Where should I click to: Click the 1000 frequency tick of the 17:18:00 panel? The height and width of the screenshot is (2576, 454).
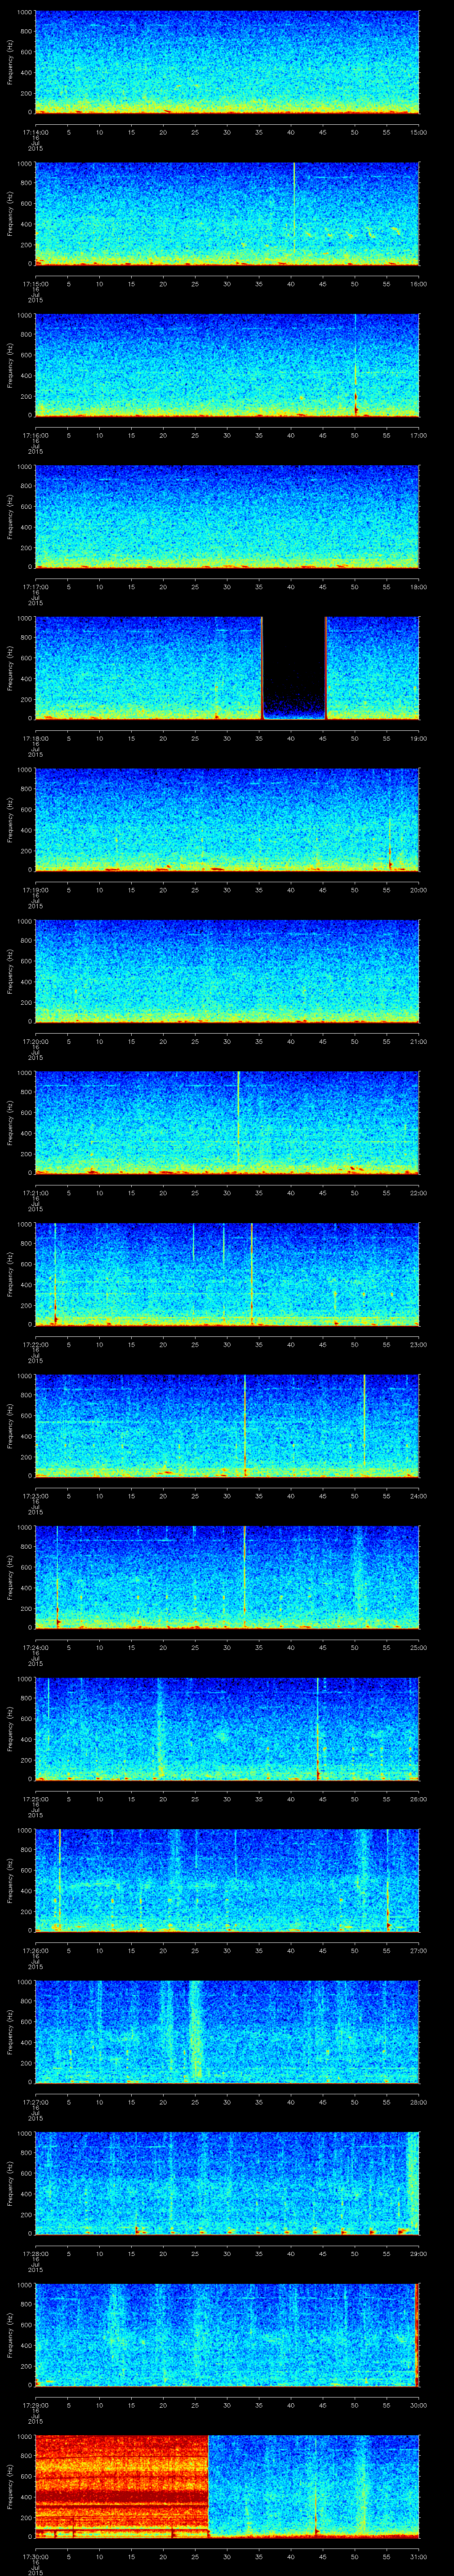pos(25,619)
